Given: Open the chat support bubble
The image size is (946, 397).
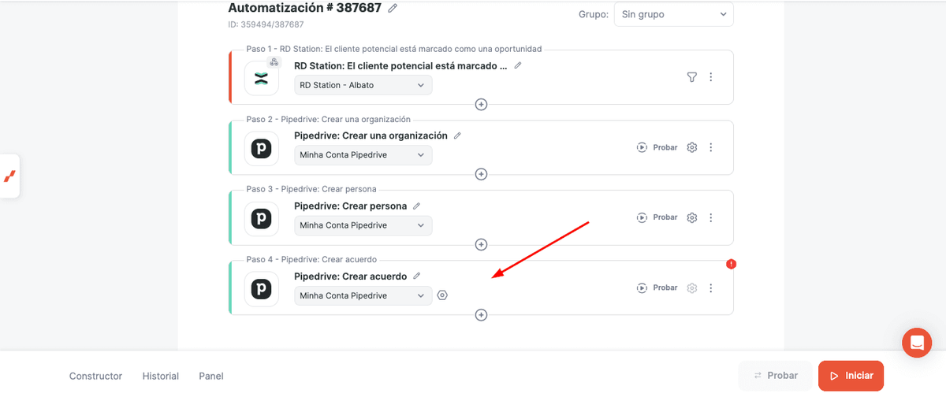Looking at the screenshot, I should click(917, 343).
